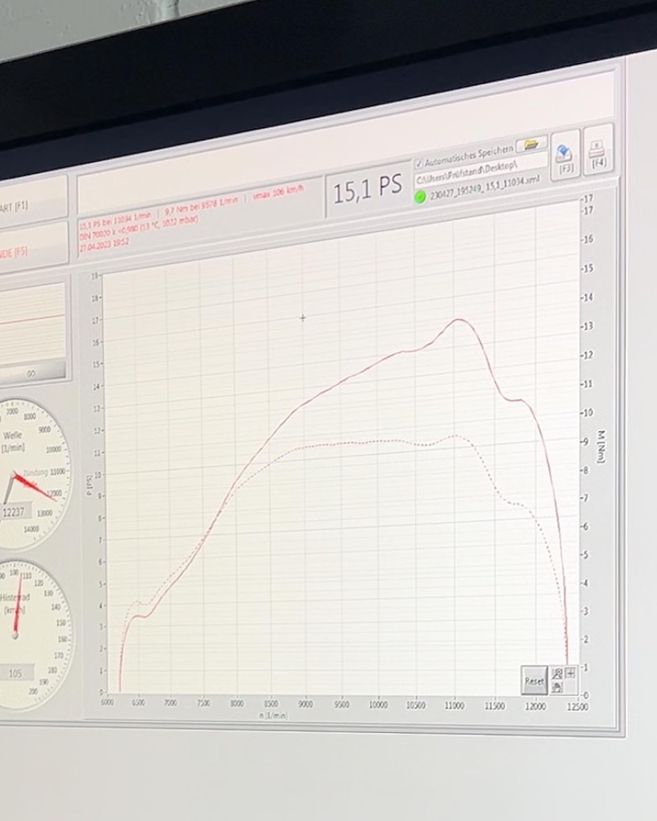
Task: Select the graph crosshair cursor tool
Action: point(570,673)
